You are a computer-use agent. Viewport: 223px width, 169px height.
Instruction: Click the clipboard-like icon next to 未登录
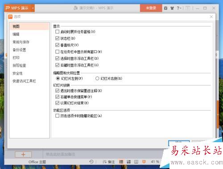pos(165,8)
